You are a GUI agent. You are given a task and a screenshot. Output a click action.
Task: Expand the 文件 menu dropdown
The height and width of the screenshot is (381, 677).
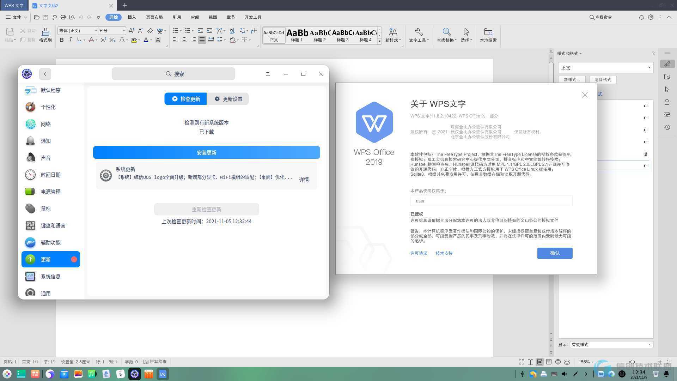pyautogui.click(x=16, y=17)
